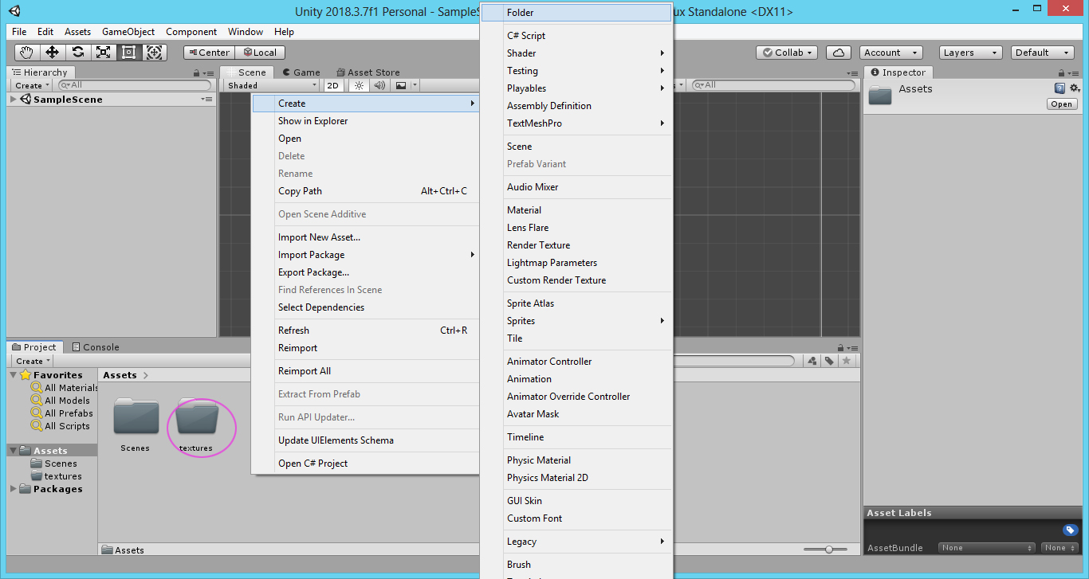Toggle 2D scene view mode
The width and height of the screenshot is (1089, 579).
(333, 85)
